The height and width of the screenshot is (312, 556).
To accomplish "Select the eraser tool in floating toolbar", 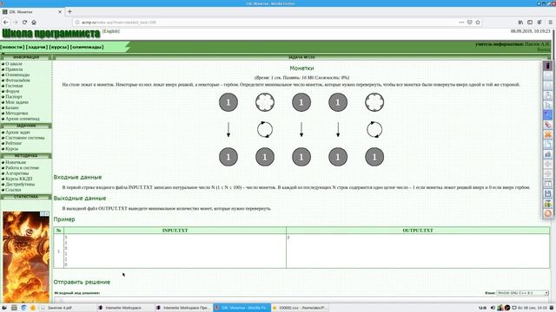I will tap(548, 125).
